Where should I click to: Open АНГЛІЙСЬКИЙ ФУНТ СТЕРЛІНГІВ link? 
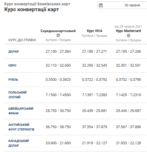21,127
